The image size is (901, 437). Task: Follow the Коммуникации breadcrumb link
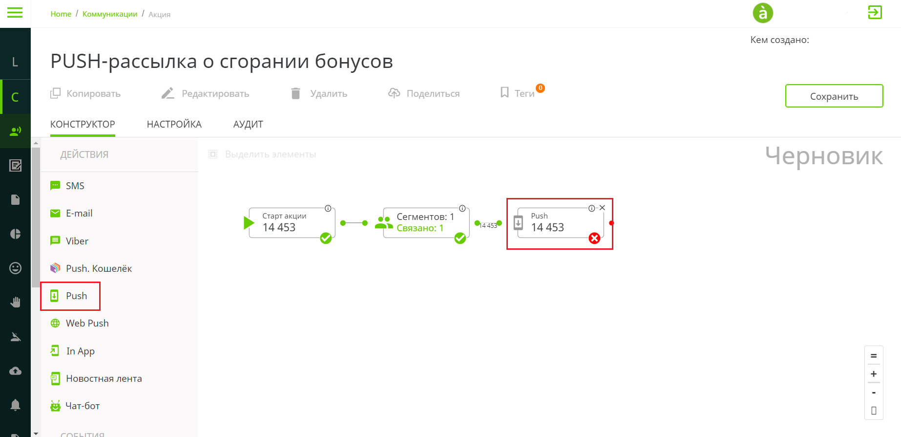[110, 14]
